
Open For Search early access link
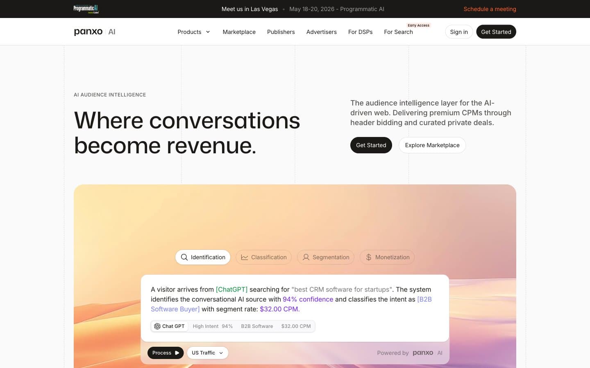tap(399, 32)
